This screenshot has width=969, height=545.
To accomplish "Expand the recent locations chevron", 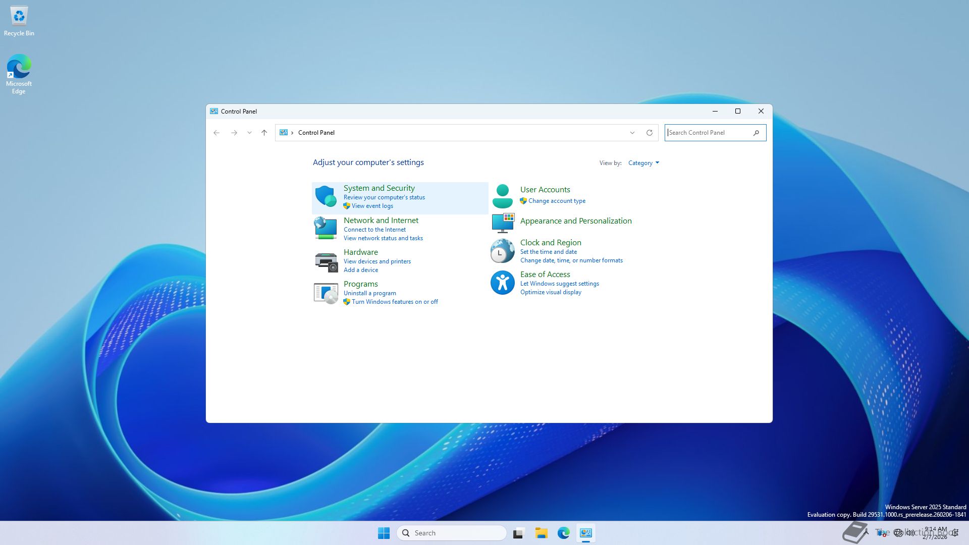I will pyautogui.click(x=249, y=133).
